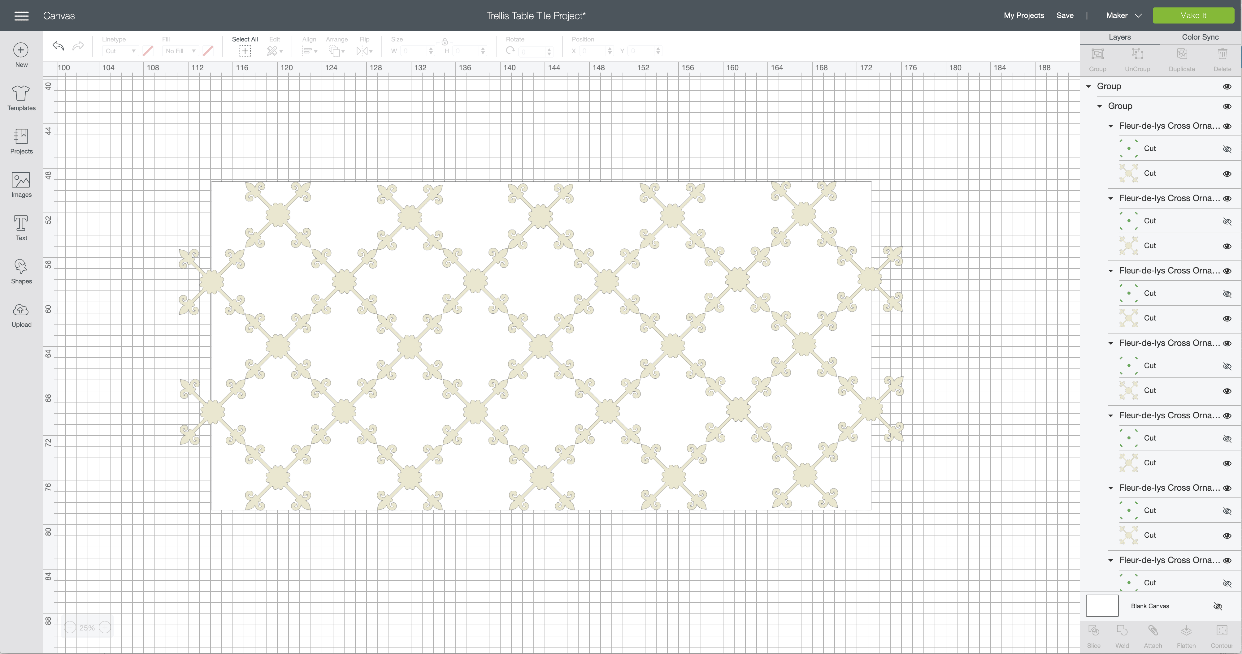Click the Blank Canvas color swatch
1242x654 pixels.
click(1102, 606)
